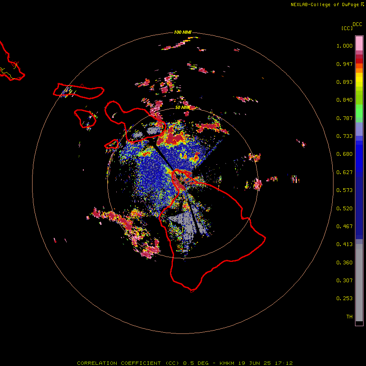The width and height of the screenshot is (366, 366).
Task: Click the 0.680 scale value
Action: pos(344,154)
